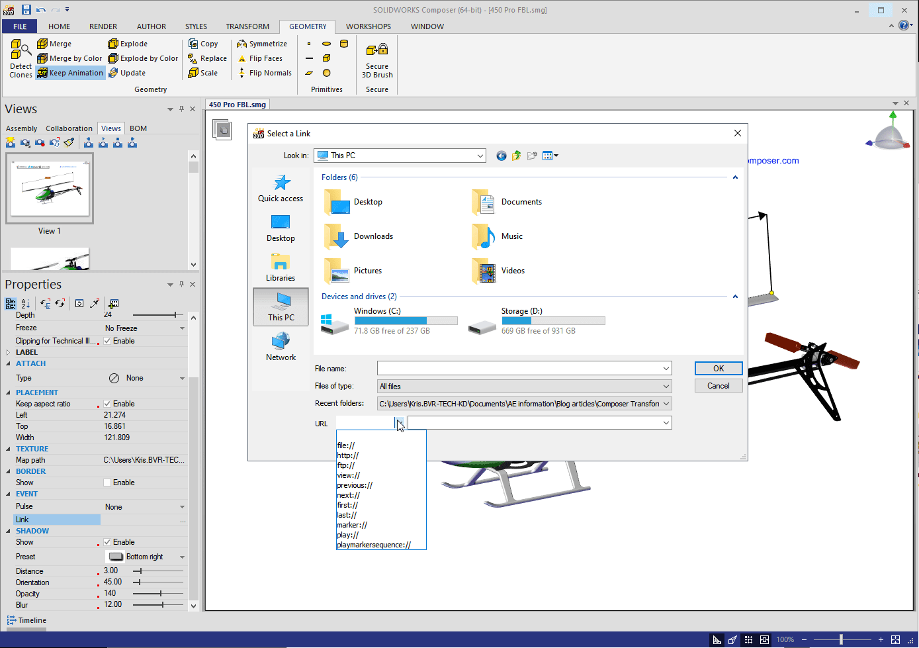This screenshot has height=648, width=919.
Task: Open the Look in dropdown
Action: click(x=480, y=156)
